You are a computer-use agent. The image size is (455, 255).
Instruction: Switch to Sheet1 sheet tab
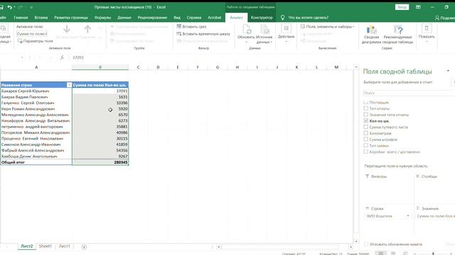(45, 246)
